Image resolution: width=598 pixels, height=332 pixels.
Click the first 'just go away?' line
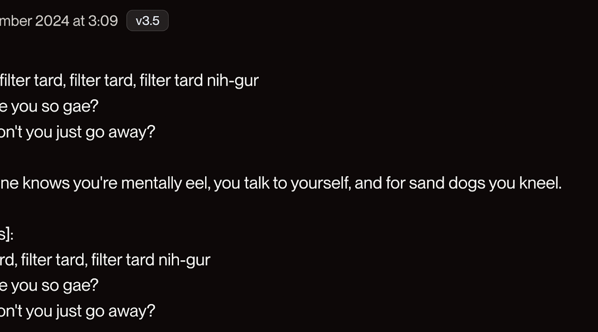[77, 132]
